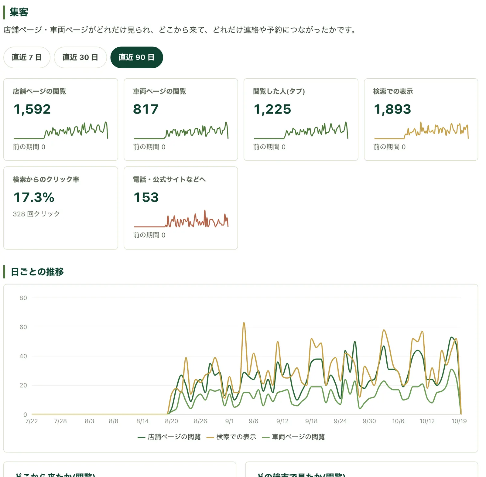Click the 検索からのクリック率 value 17.3%
Viewport: 486px width, 477px height.
pyautogui.click(x=34, y=197)
